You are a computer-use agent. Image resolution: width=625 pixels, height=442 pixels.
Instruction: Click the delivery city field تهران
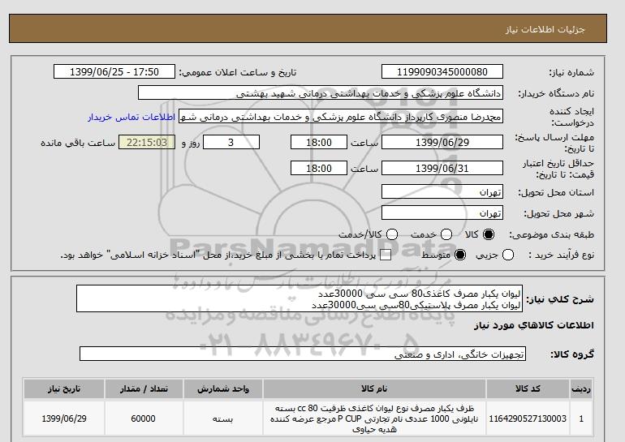(x=442, y=212)
